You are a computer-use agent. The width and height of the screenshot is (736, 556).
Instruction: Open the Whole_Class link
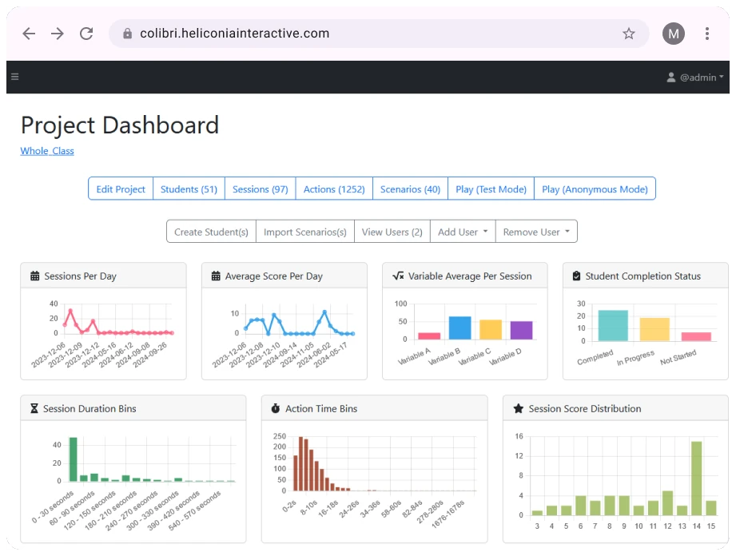click(46, 151)
